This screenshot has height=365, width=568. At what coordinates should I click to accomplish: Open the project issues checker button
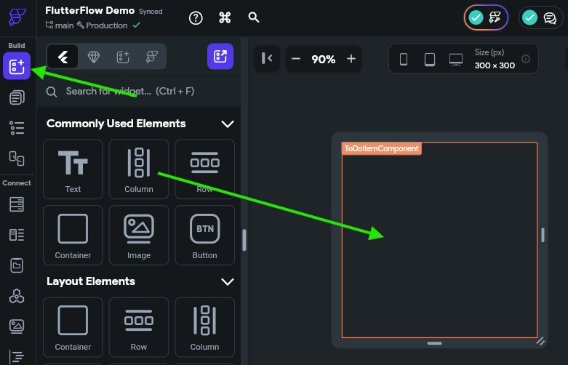(x=486, y=17)
